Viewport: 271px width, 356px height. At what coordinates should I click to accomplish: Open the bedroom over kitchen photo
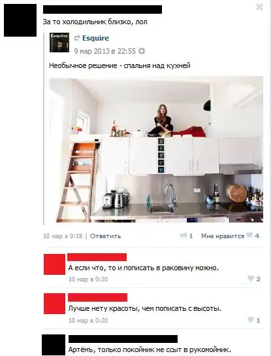tap(156, 149)
